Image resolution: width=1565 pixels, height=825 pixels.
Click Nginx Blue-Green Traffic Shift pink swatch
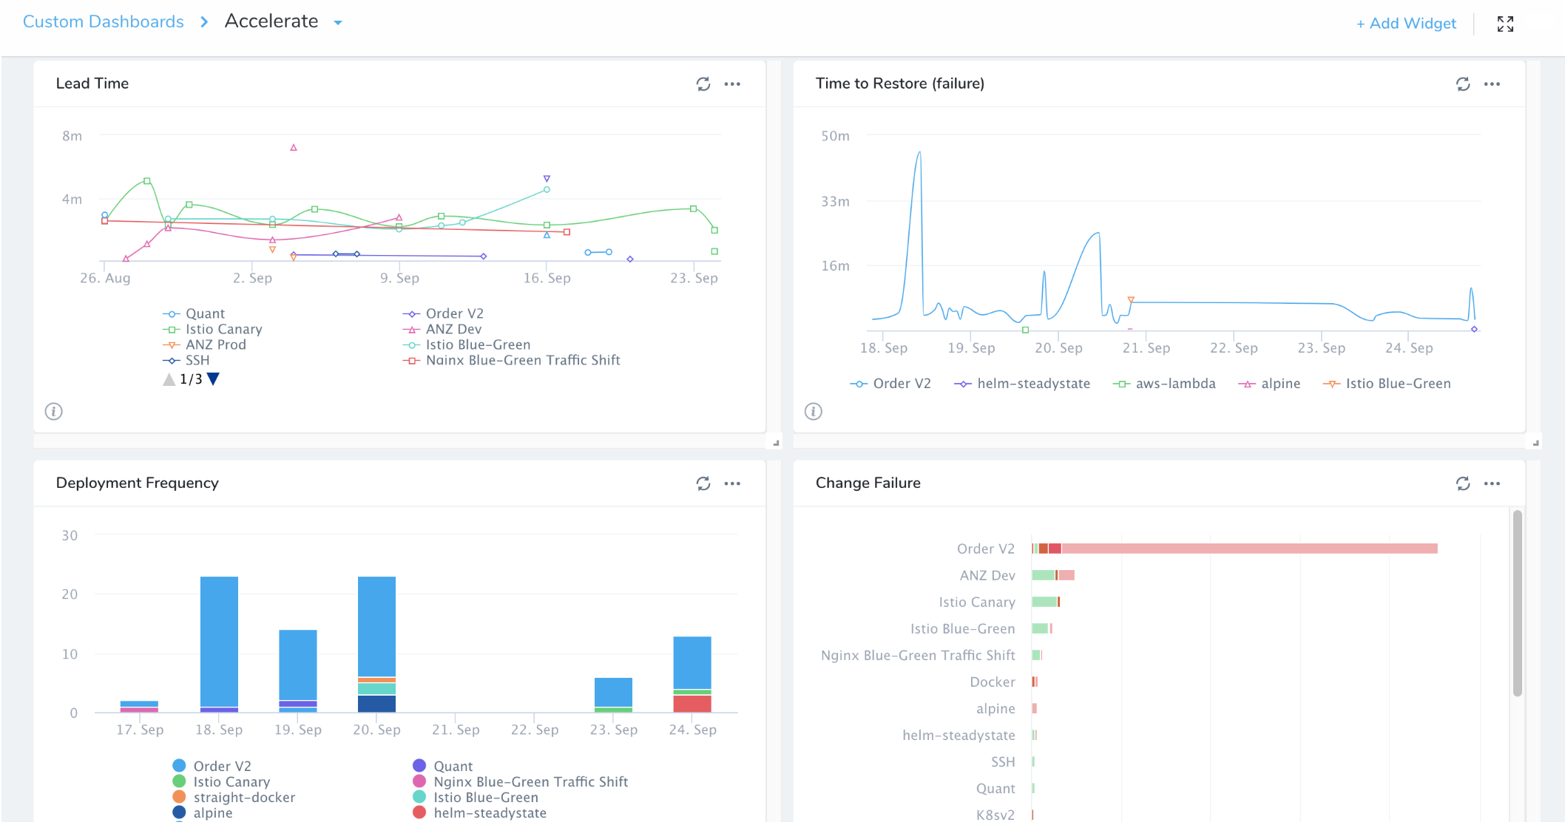(x=419, y=781)
